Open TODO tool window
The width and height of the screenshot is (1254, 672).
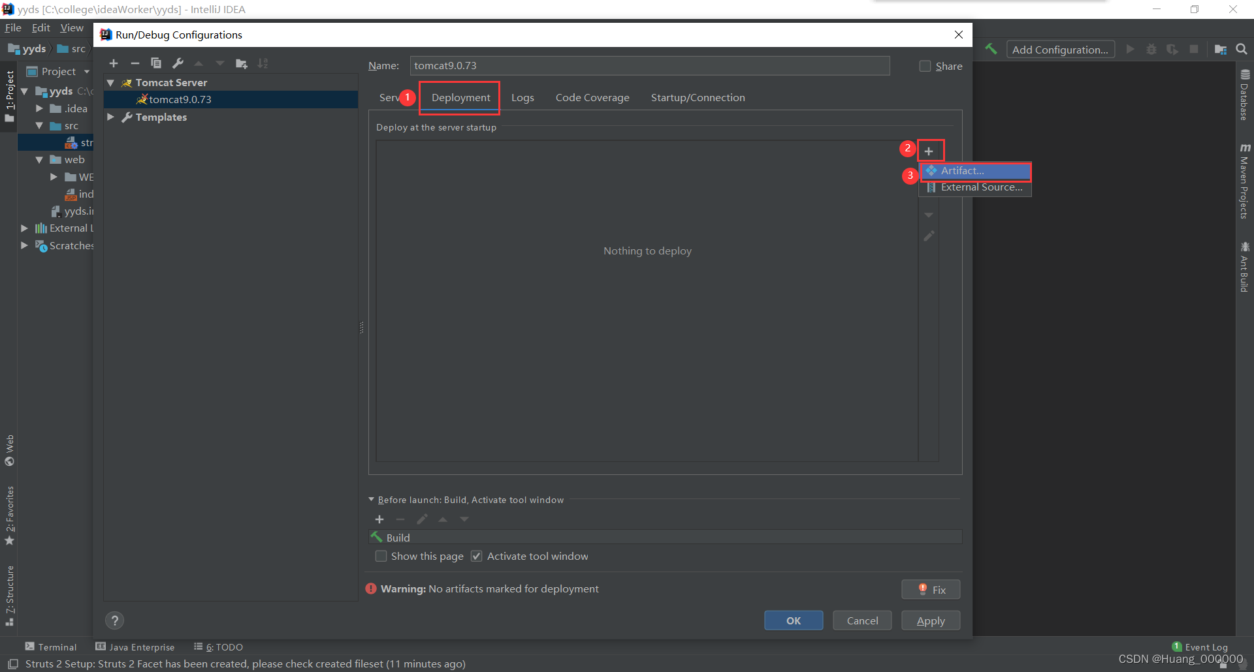tap(218, 647)
